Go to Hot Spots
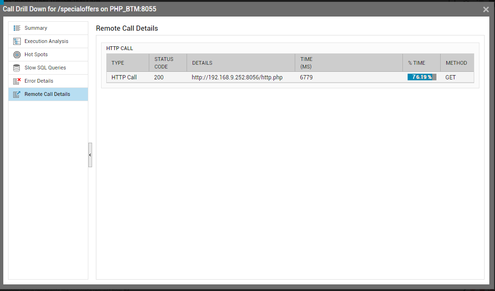This screenshot has height=291, width=495. click(48, 55)
